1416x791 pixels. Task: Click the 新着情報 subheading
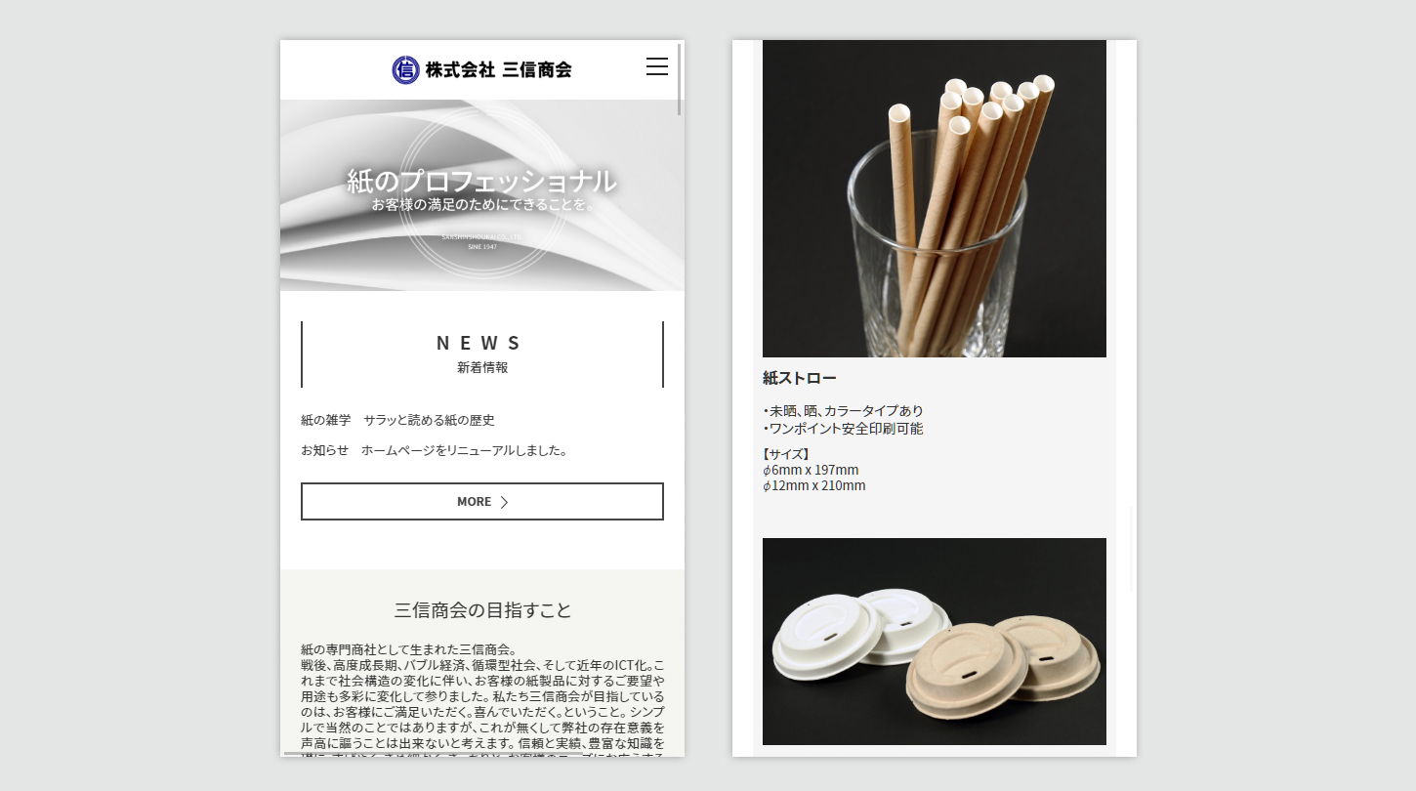(482, 368)
